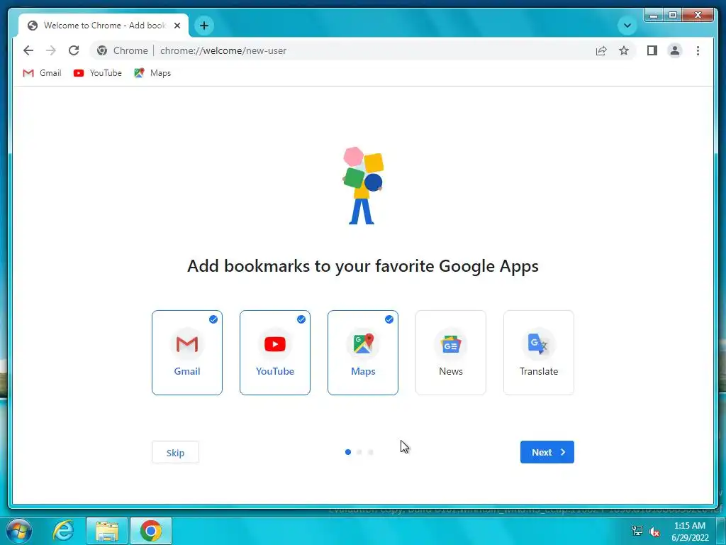Minimize the Chrome window

(x=654, y=16)
